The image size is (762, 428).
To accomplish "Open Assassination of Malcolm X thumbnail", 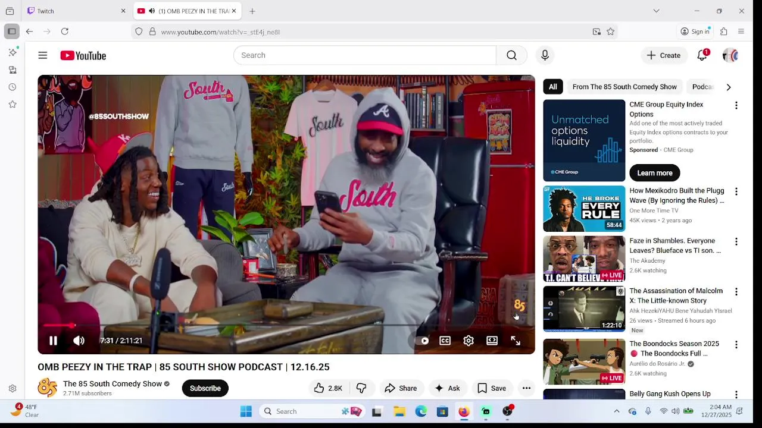I will coord(584,309).
